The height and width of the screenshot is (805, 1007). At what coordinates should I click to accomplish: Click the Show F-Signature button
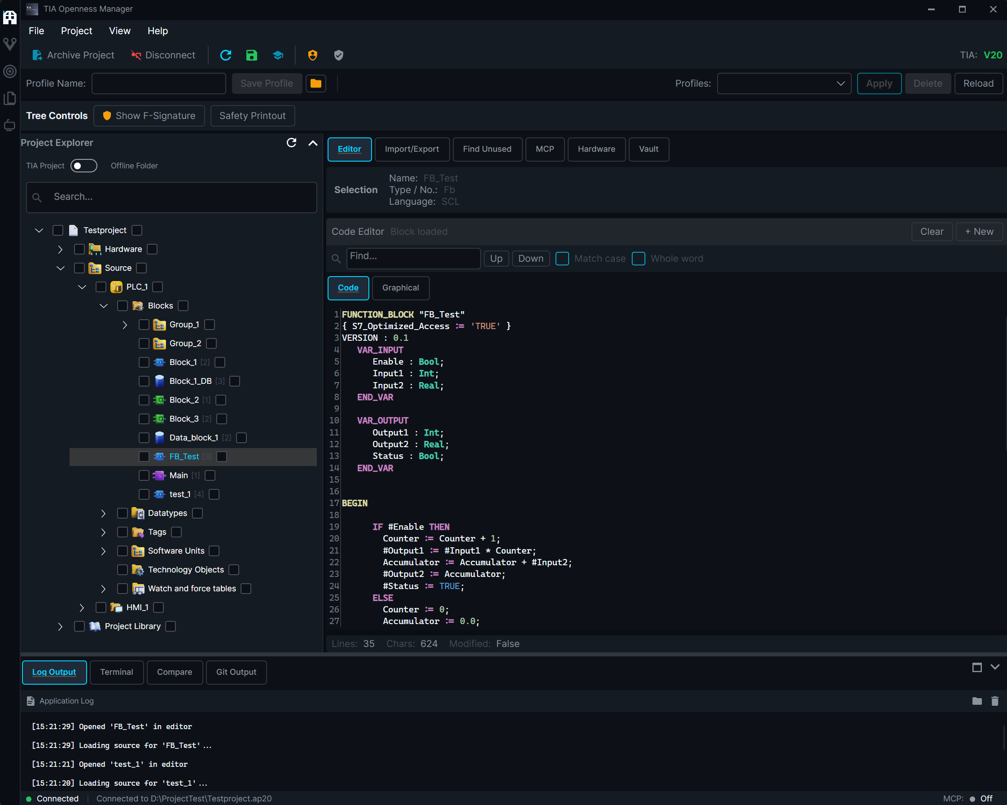click(x=149, y=115)
